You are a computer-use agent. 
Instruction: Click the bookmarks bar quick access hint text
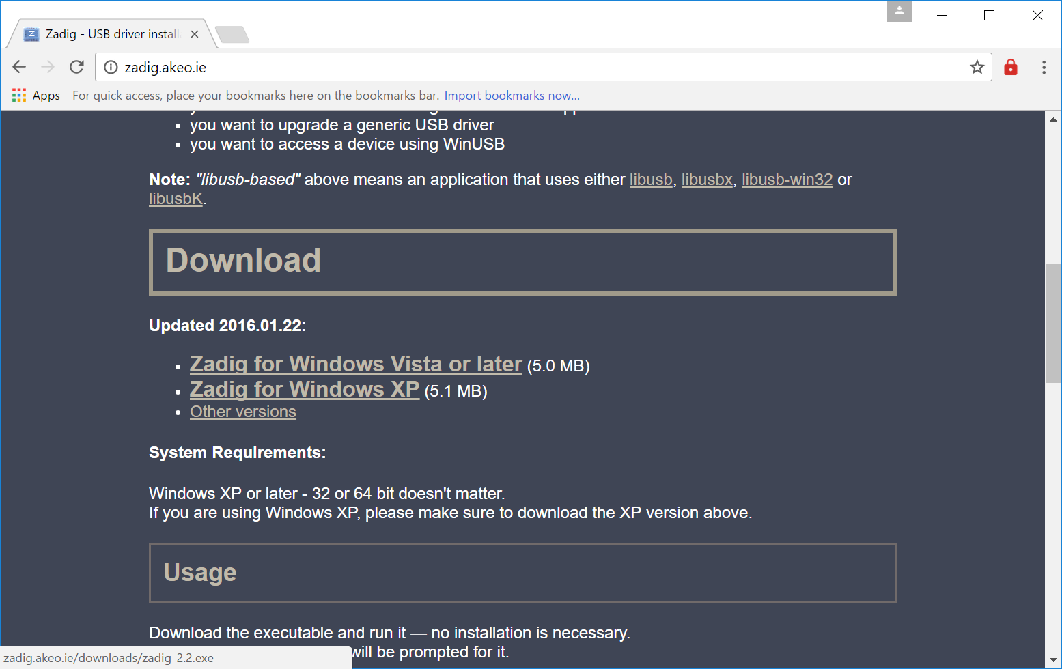pos(255,96)
